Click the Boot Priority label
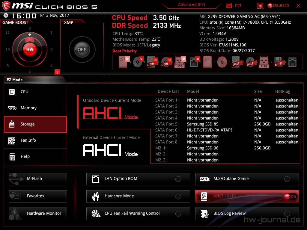Screen dimensions: 307x230 pyautogui.click(x=124, y=51)
